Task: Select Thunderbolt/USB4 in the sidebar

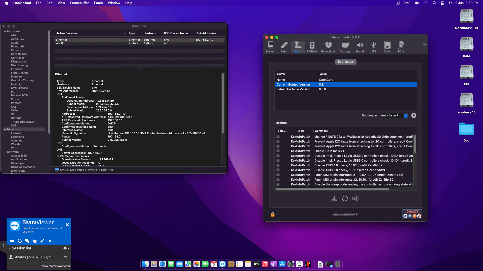Action: pos(23,122)
